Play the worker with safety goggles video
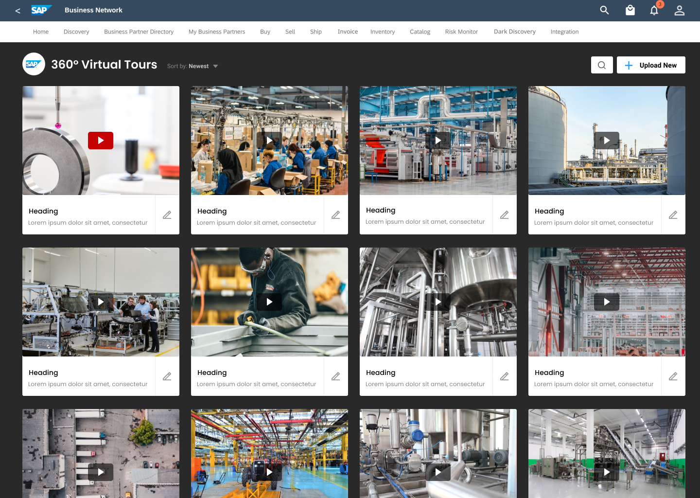The image size is (700, 498). (269, 302)
